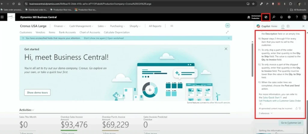The height and width of the screenshot is (134, 308).
Task: Close the Copilot side pane
Action: click(303, 26)
